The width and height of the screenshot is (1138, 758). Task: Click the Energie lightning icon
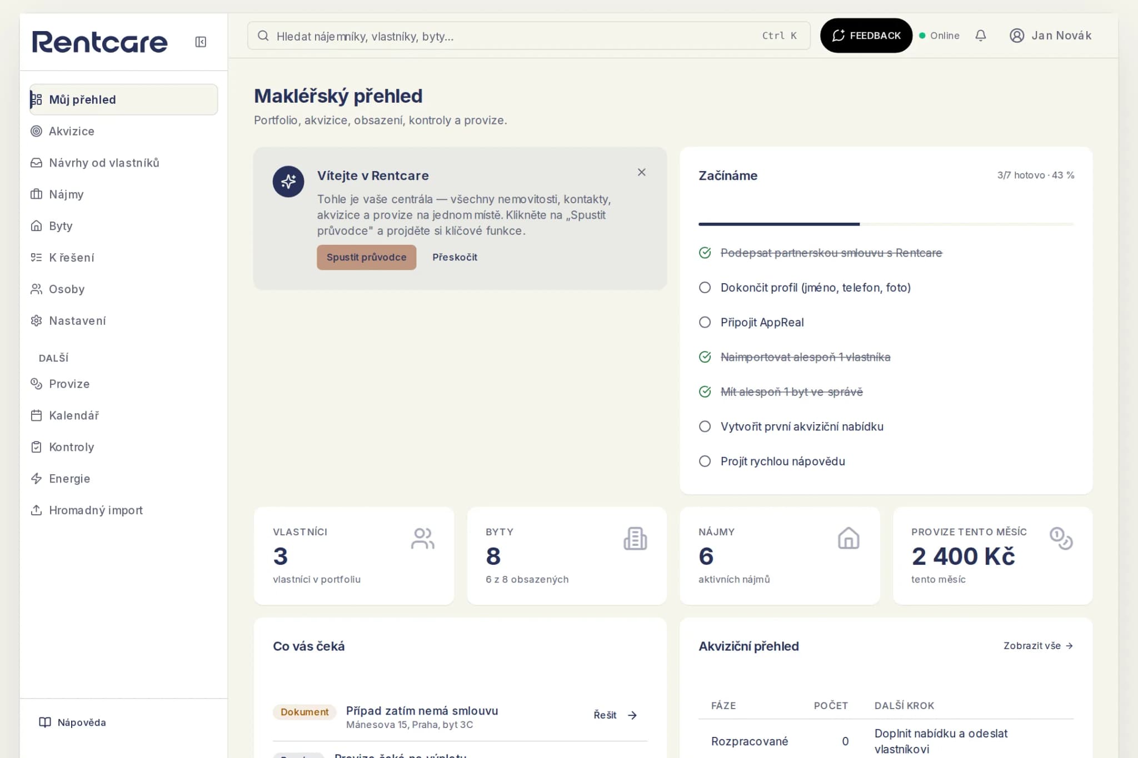tap(36, 479)
